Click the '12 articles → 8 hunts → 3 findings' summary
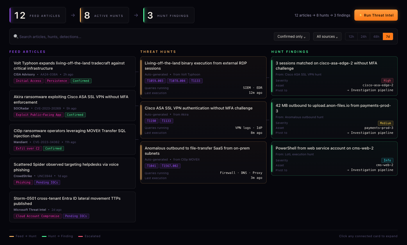The width and height of the screenshot is (407, 245). (322, 15)
